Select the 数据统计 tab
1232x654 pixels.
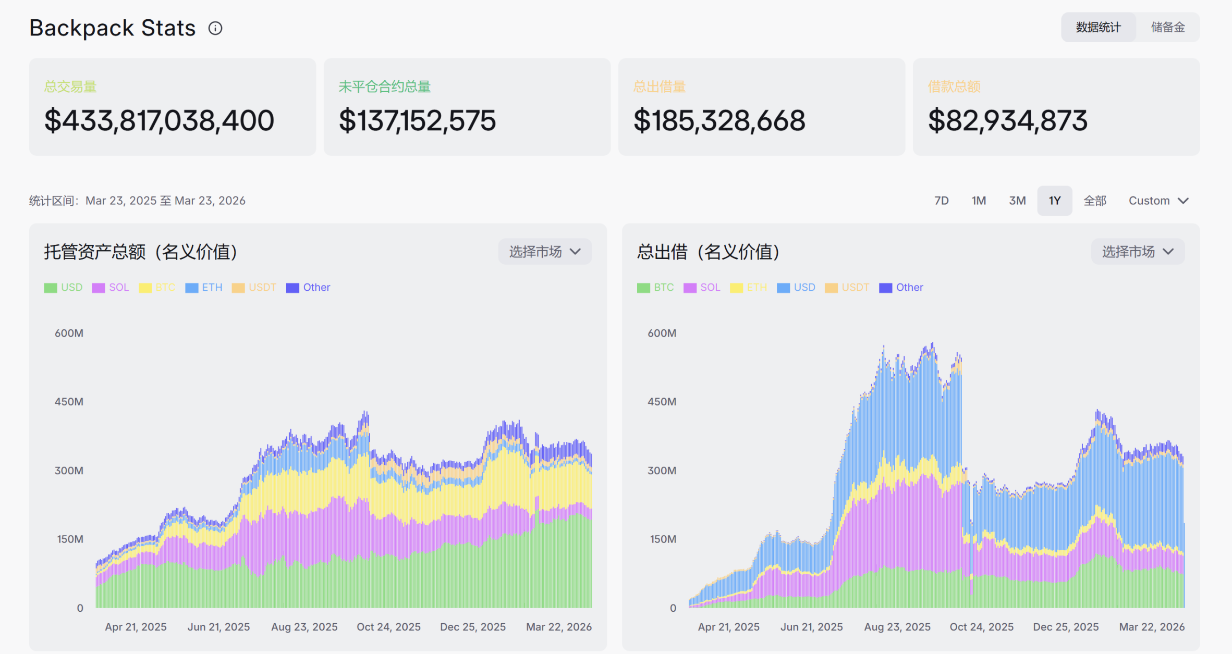(1098, 27)
